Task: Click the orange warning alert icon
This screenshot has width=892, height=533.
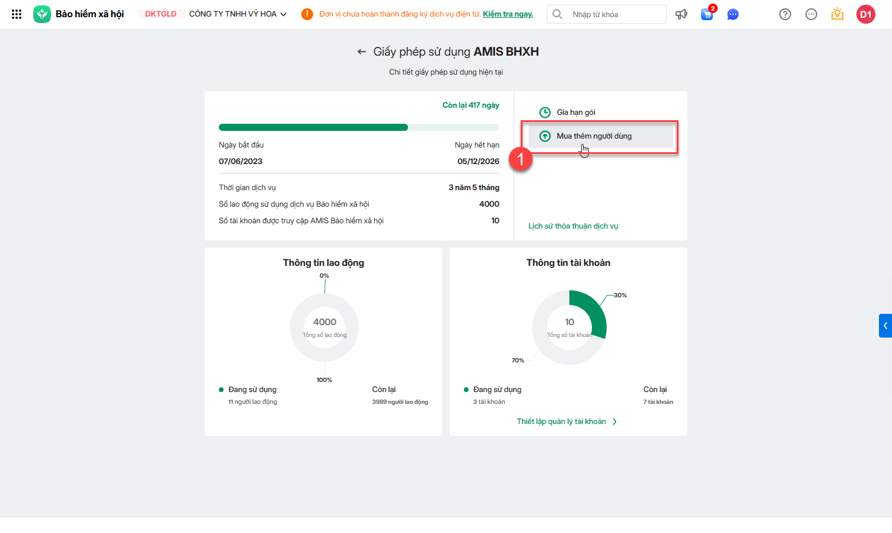Action: pos(307,14)
